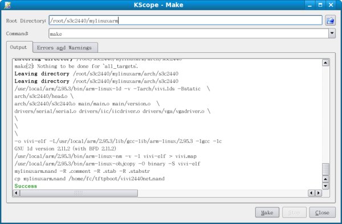Maximize the KScope Make window

(320, 5)
